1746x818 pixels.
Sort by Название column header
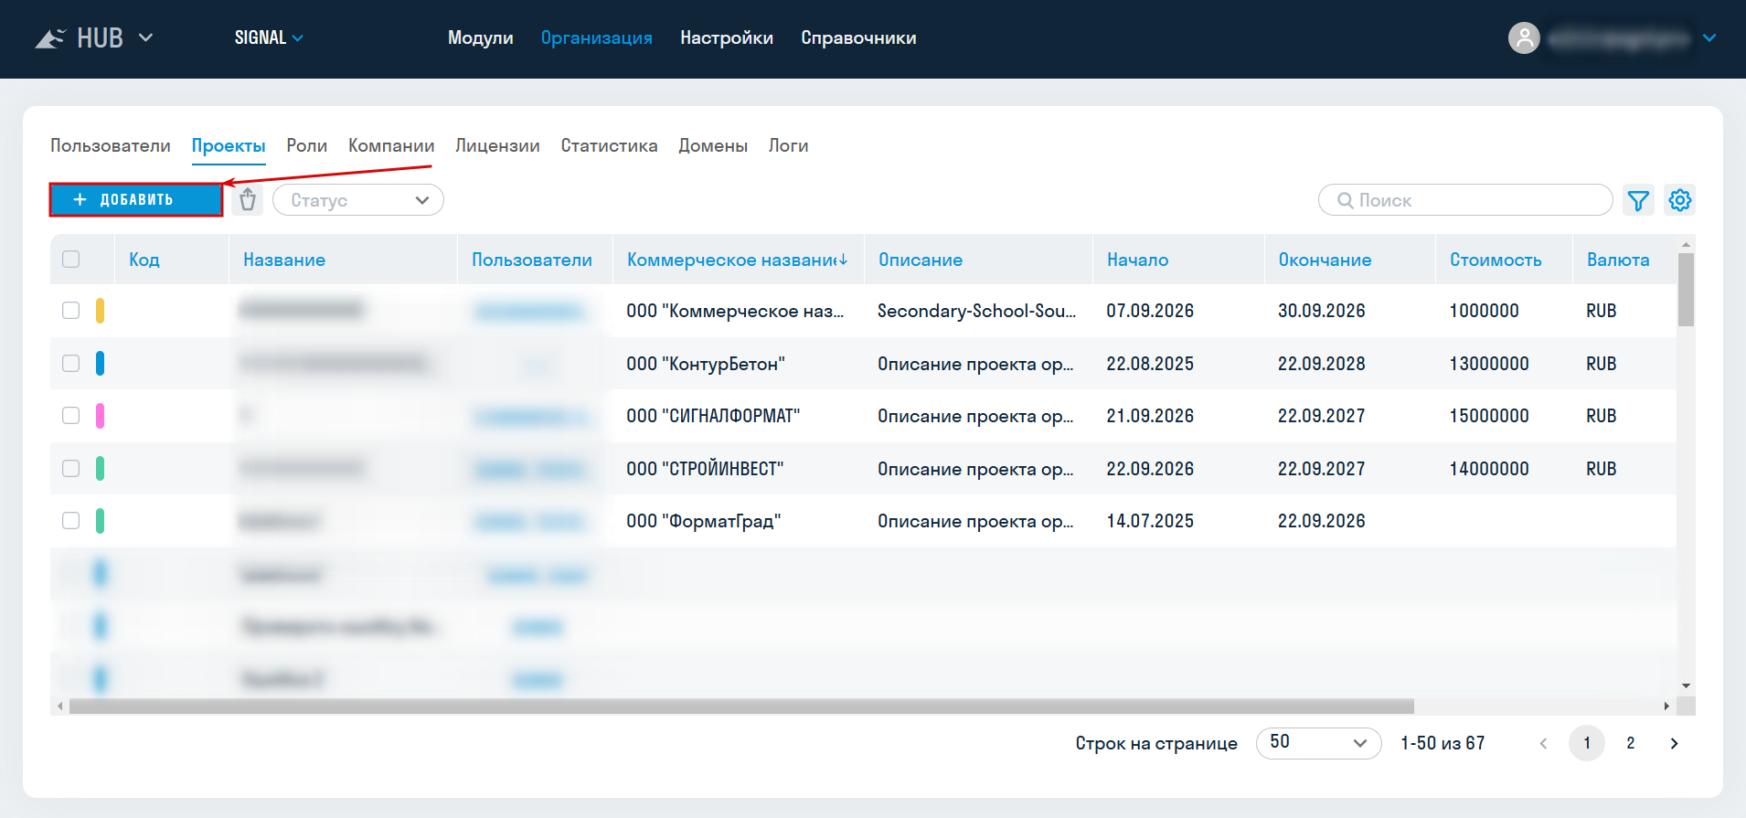coord(284,260)
